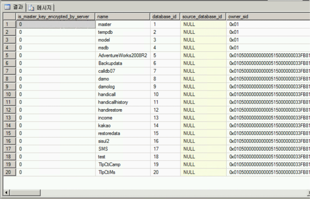
Task: Click the 'Backupdata' name cell
Action: [123, 63]
